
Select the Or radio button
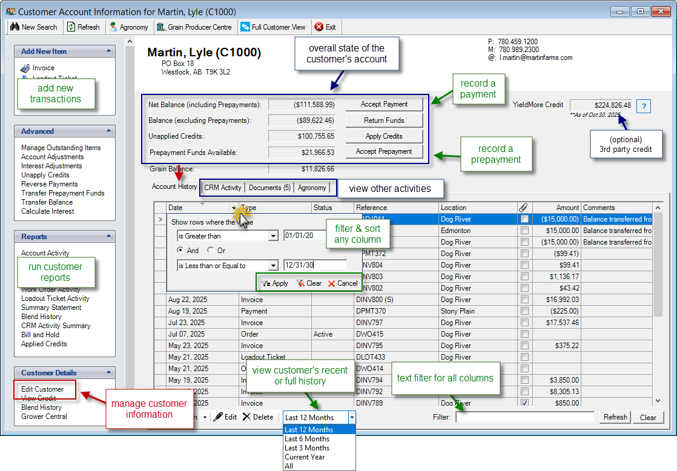pos(210,250)
